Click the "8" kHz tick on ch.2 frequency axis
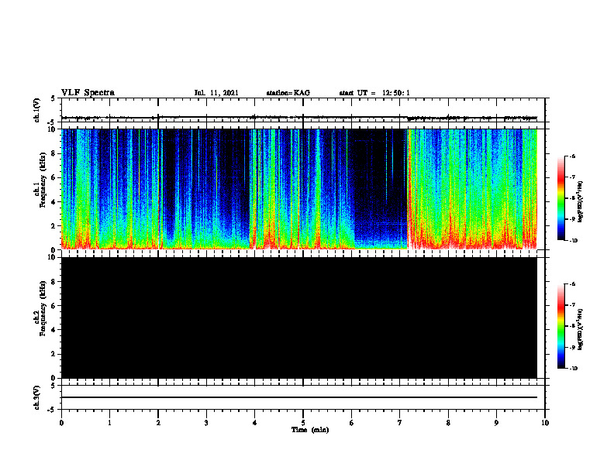This screenshot has height=474, width=614. pos(54,282)
